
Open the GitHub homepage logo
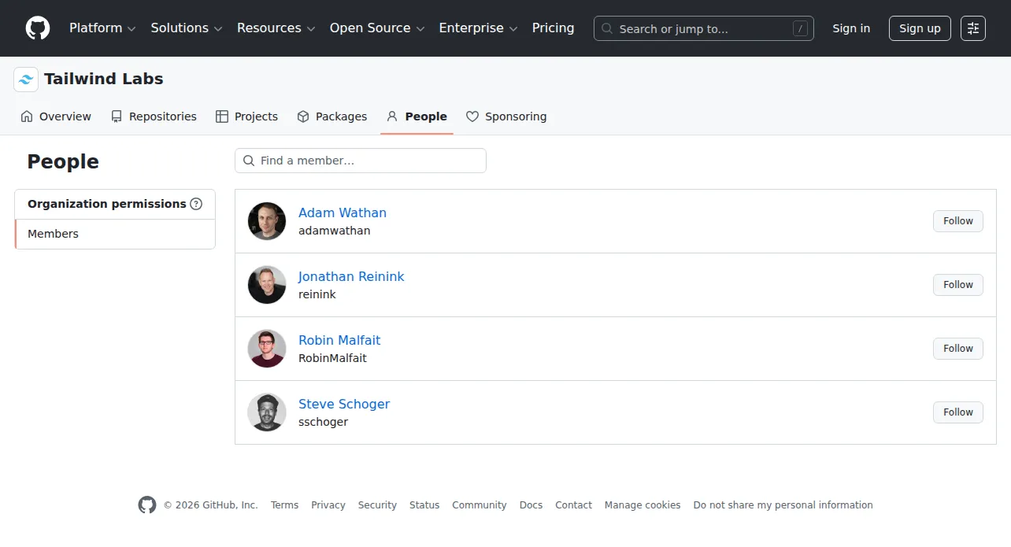(38, 28)
